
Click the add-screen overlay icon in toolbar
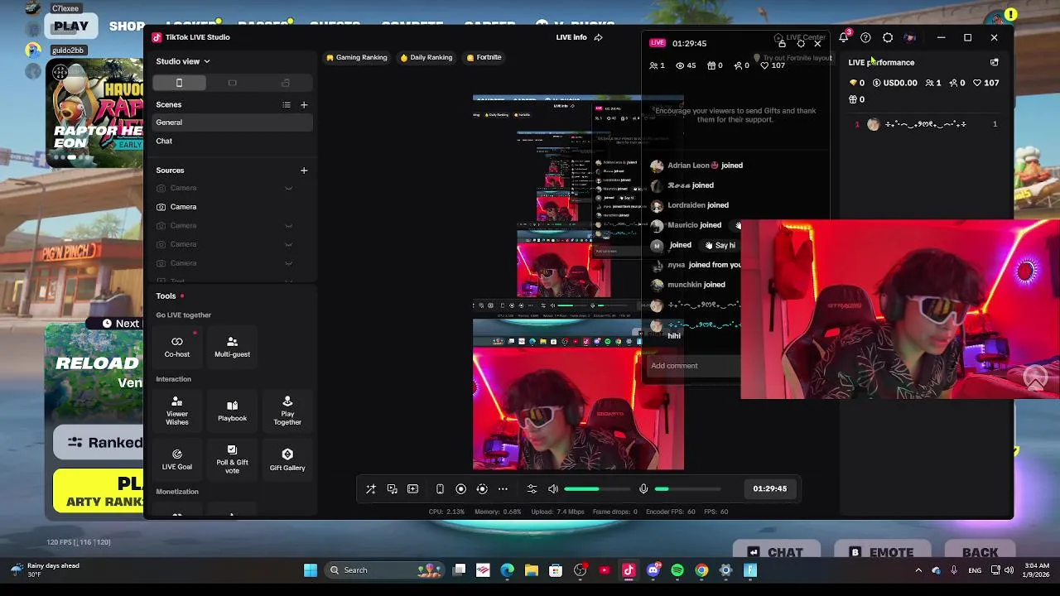412,489
